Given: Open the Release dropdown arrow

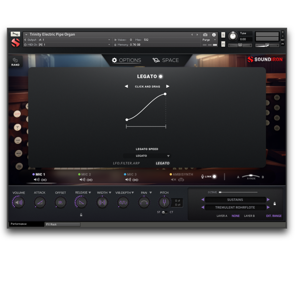Looking at the screenshot, I should (90, 193).
